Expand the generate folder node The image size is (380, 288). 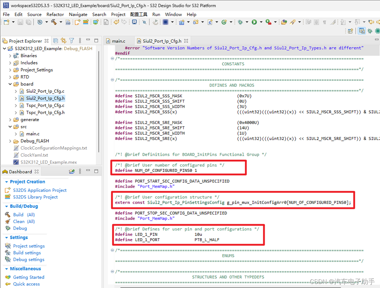click(10, 120)
